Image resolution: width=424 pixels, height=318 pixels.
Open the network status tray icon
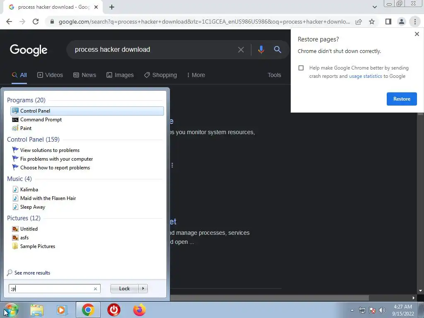362,310
